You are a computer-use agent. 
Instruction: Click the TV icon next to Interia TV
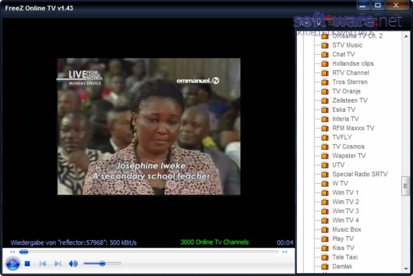click(325, 119)
